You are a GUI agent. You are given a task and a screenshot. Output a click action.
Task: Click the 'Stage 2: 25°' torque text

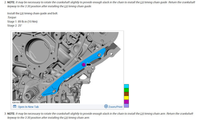coord(15,25)
